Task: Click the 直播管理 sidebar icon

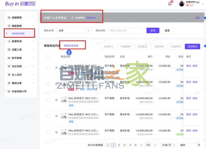Action: coord(9,18)
